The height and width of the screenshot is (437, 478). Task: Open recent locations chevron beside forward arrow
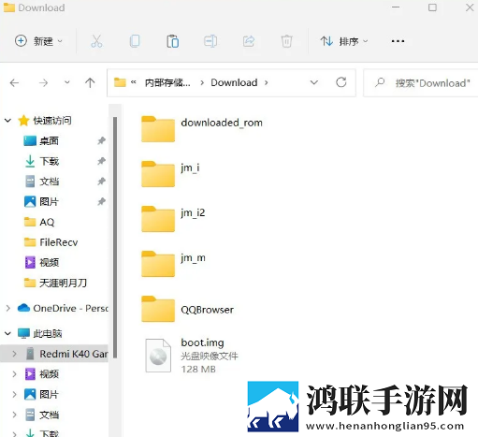tap(67, 82)
